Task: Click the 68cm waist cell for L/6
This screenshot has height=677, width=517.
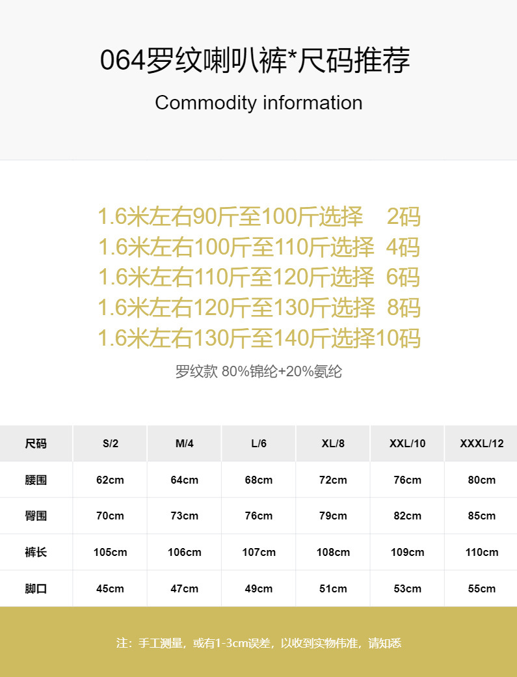Action: (259, 480)
